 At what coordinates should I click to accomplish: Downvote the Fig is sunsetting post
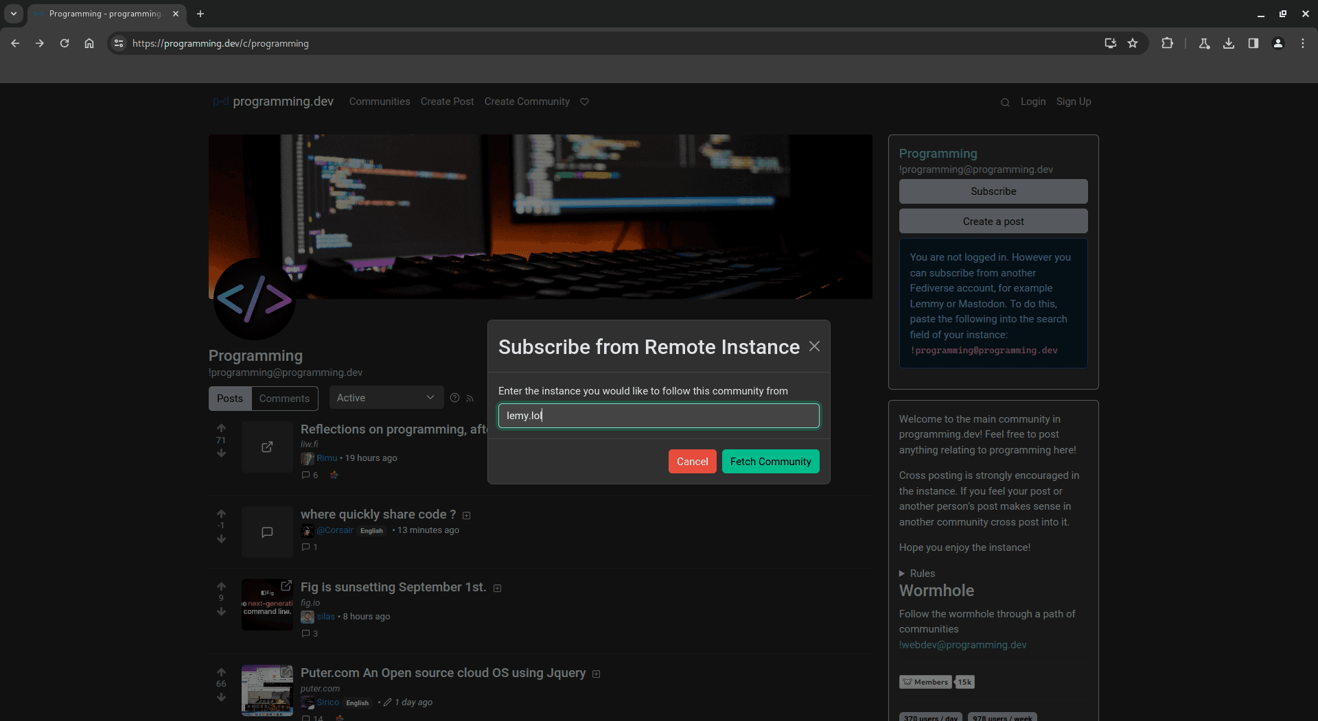221,611
